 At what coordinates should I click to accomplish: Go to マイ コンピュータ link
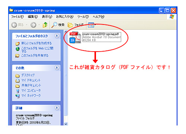tap(31, 91)
